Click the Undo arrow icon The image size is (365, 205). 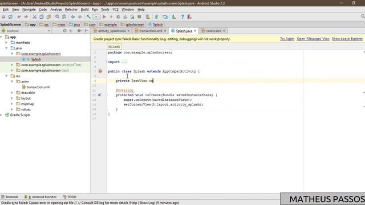click(19, 17)
